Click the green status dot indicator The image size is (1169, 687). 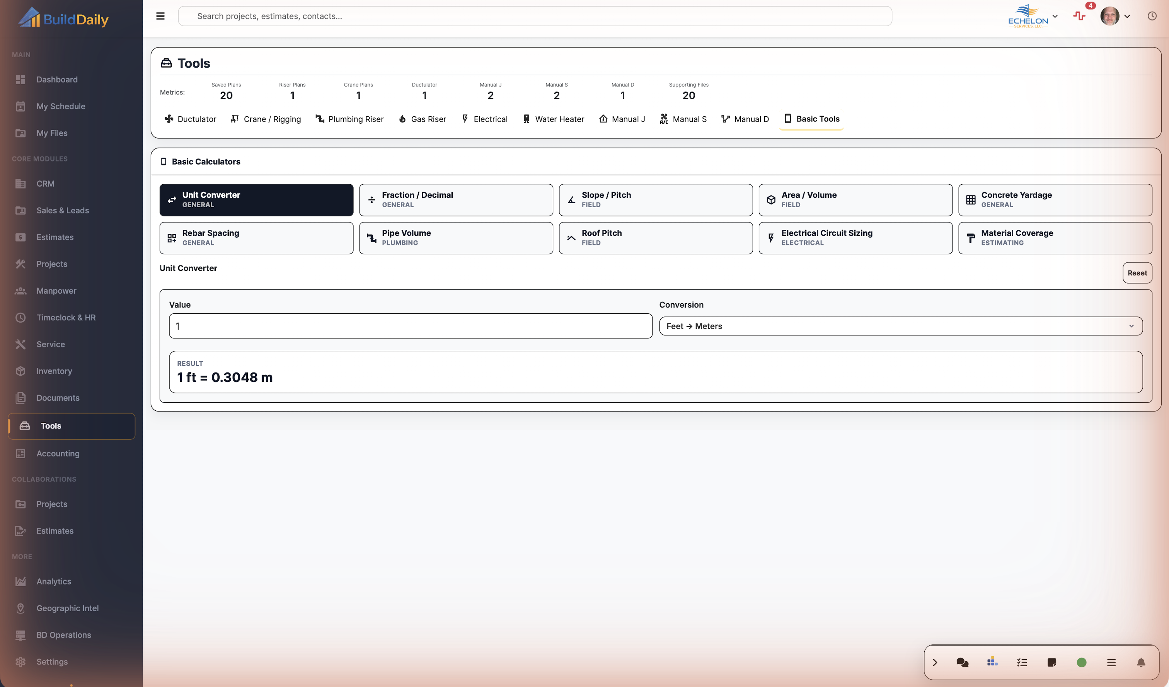click(1081, 662)
